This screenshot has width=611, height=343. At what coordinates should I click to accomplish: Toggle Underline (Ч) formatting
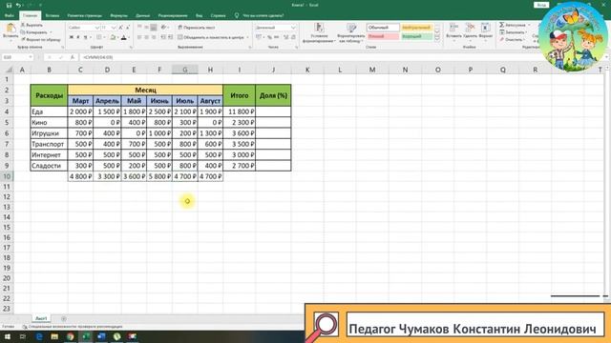[x=85, y=37]
